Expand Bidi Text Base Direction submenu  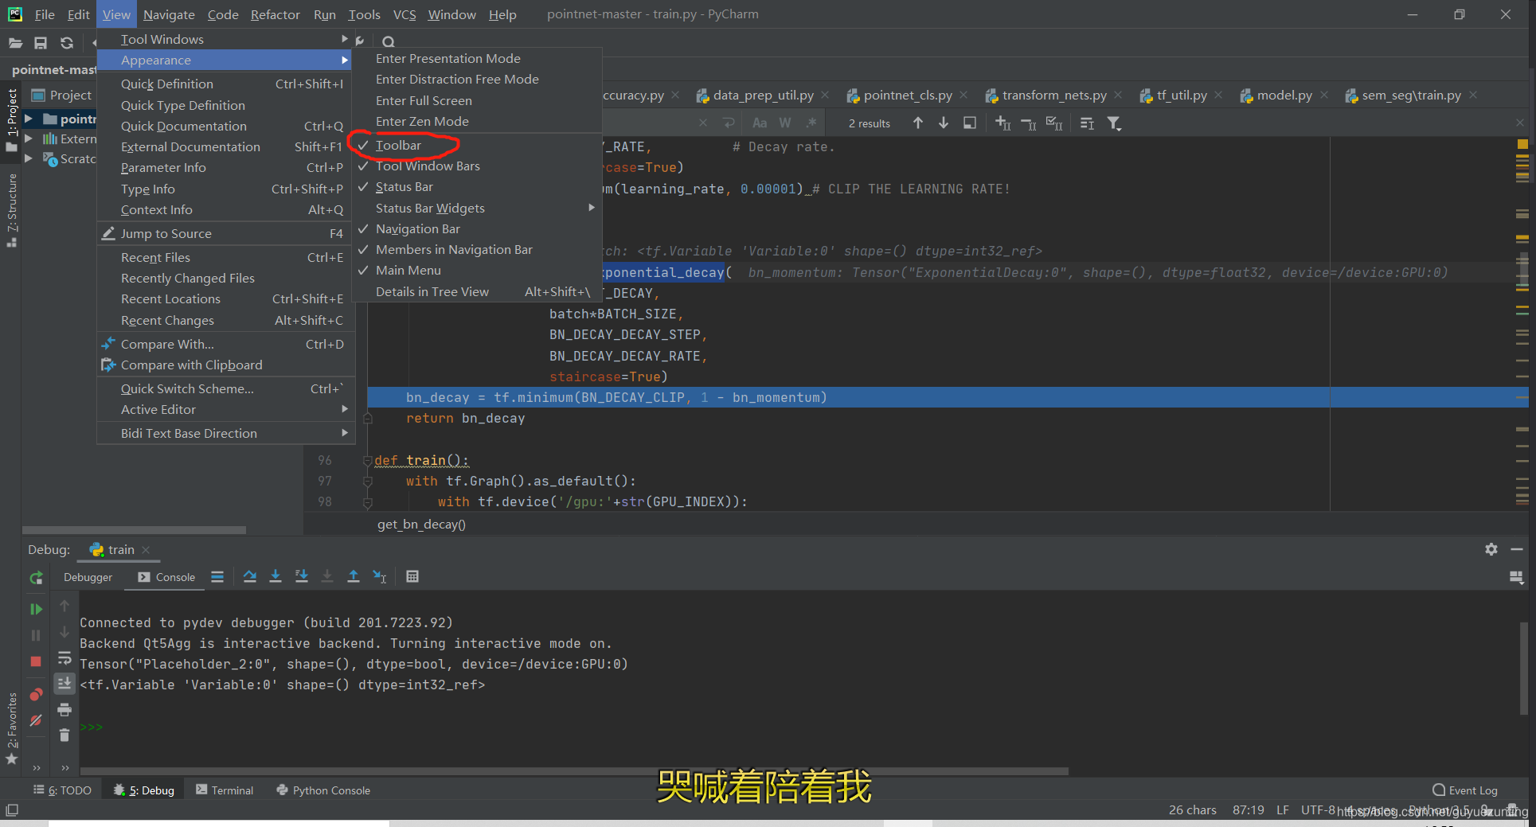(225, 433)
